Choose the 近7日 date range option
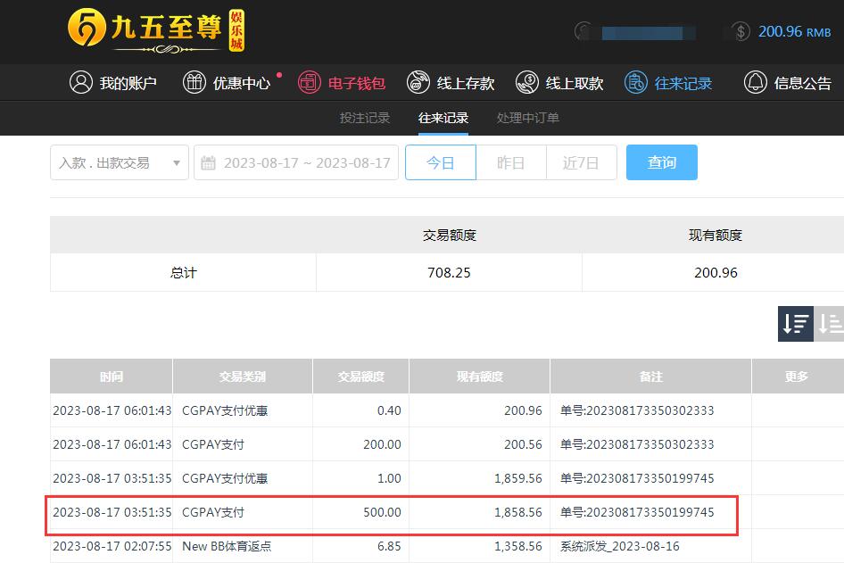 tap(581, 162)
